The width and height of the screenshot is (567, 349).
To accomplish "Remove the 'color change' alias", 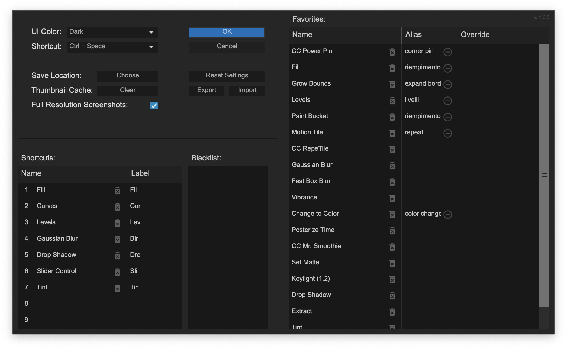I will coord(448,214).
